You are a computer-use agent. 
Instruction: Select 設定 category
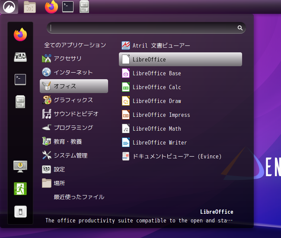click(74, 169)
